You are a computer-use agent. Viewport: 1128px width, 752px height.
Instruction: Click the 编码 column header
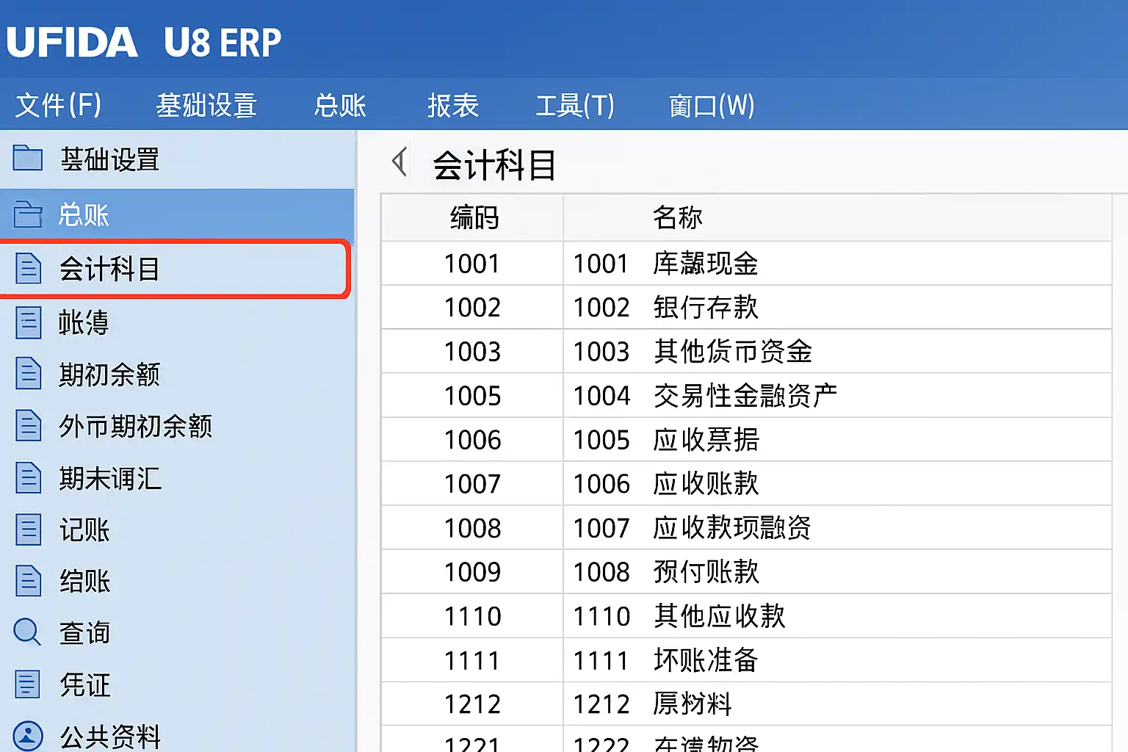(x=472, y=218)
